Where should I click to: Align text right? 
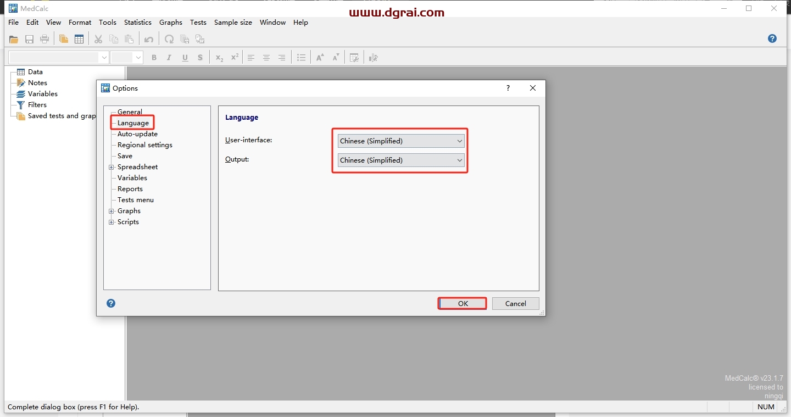pyautogui.click(x=282, y=58)
